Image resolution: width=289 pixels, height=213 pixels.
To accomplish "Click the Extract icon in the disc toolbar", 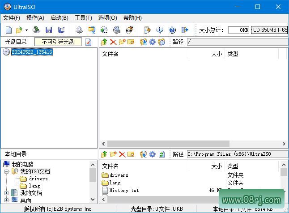I will coord(144,42).
